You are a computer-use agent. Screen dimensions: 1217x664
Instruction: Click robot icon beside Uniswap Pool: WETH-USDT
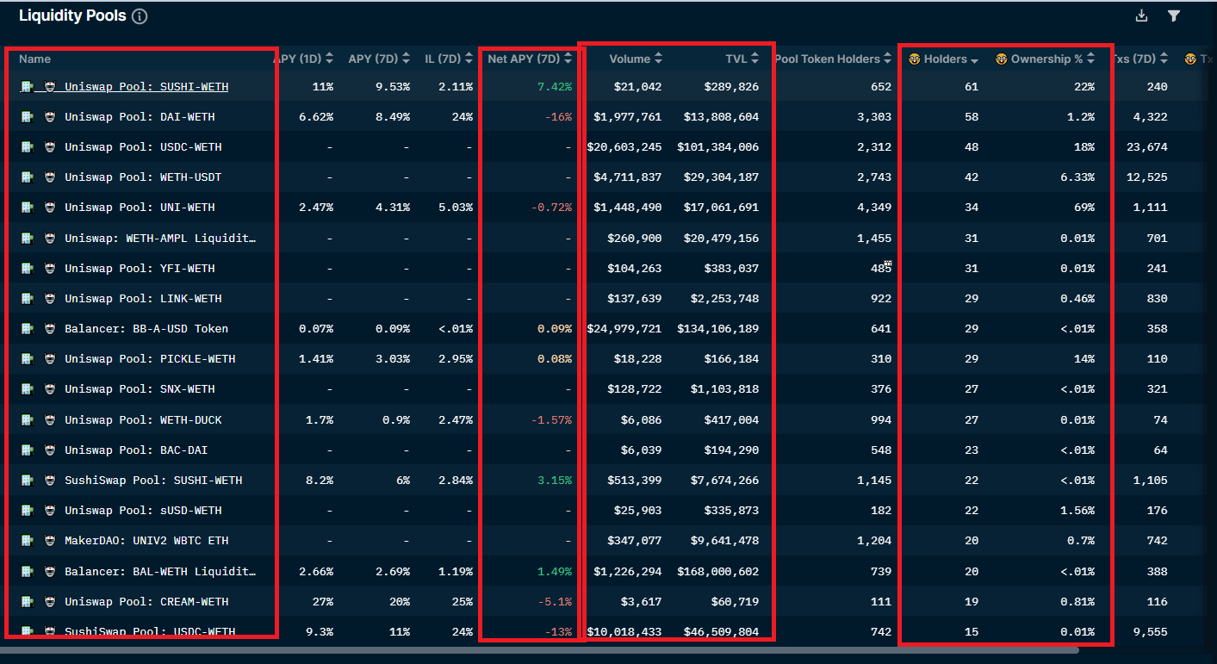[49, 177]
